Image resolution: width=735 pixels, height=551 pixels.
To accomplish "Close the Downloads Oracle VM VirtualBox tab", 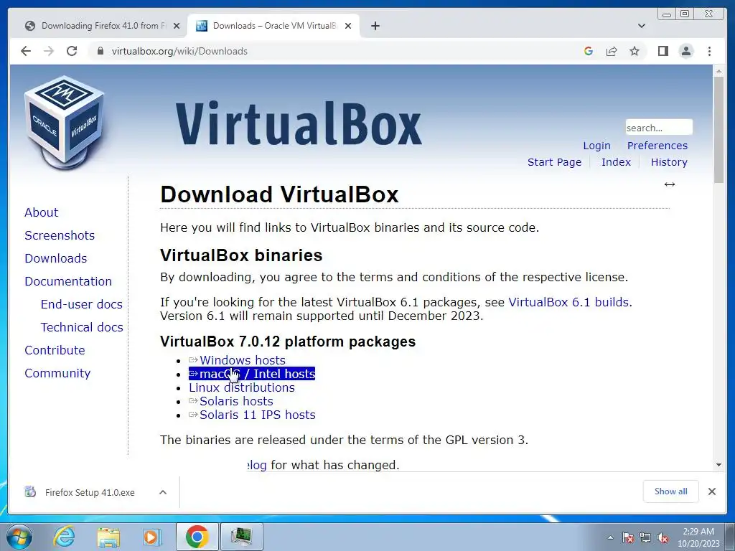I will pyautogui.click(x=348, y=26).
